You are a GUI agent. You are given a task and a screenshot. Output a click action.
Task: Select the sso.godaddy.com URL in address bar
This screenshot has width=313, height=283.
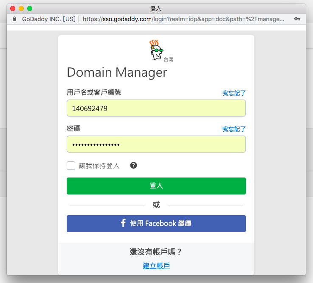pyautogui.click(x=183, y=19)
